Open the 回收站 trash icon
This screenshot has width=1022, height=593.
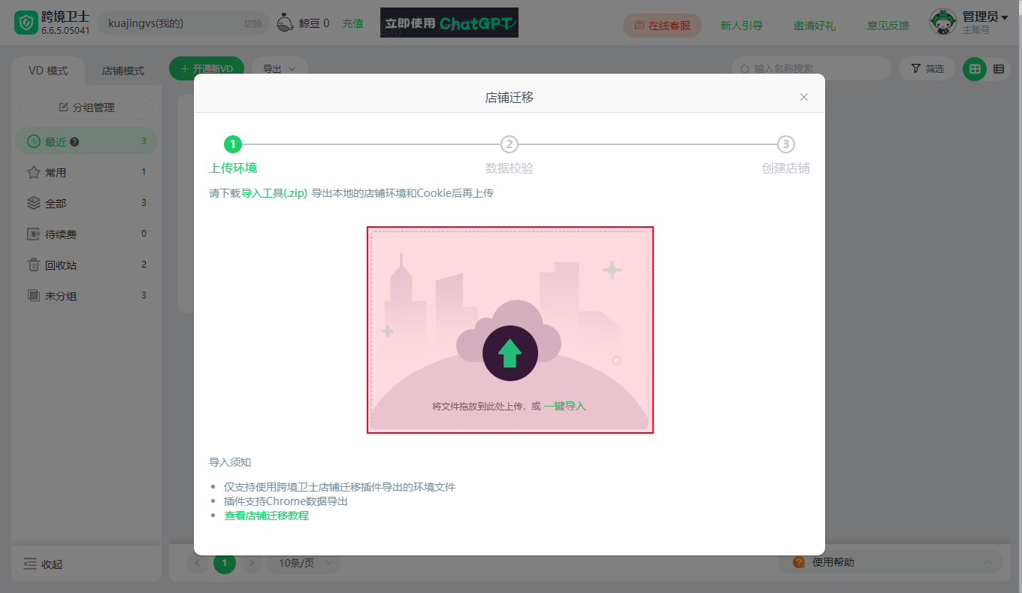point(33,265)
